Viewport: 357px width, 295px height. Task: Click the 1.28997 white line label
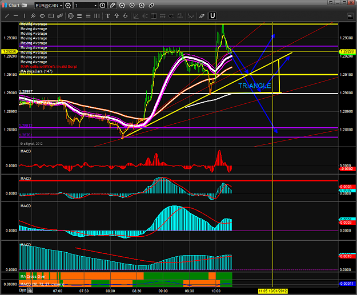(x=26, y=91)
